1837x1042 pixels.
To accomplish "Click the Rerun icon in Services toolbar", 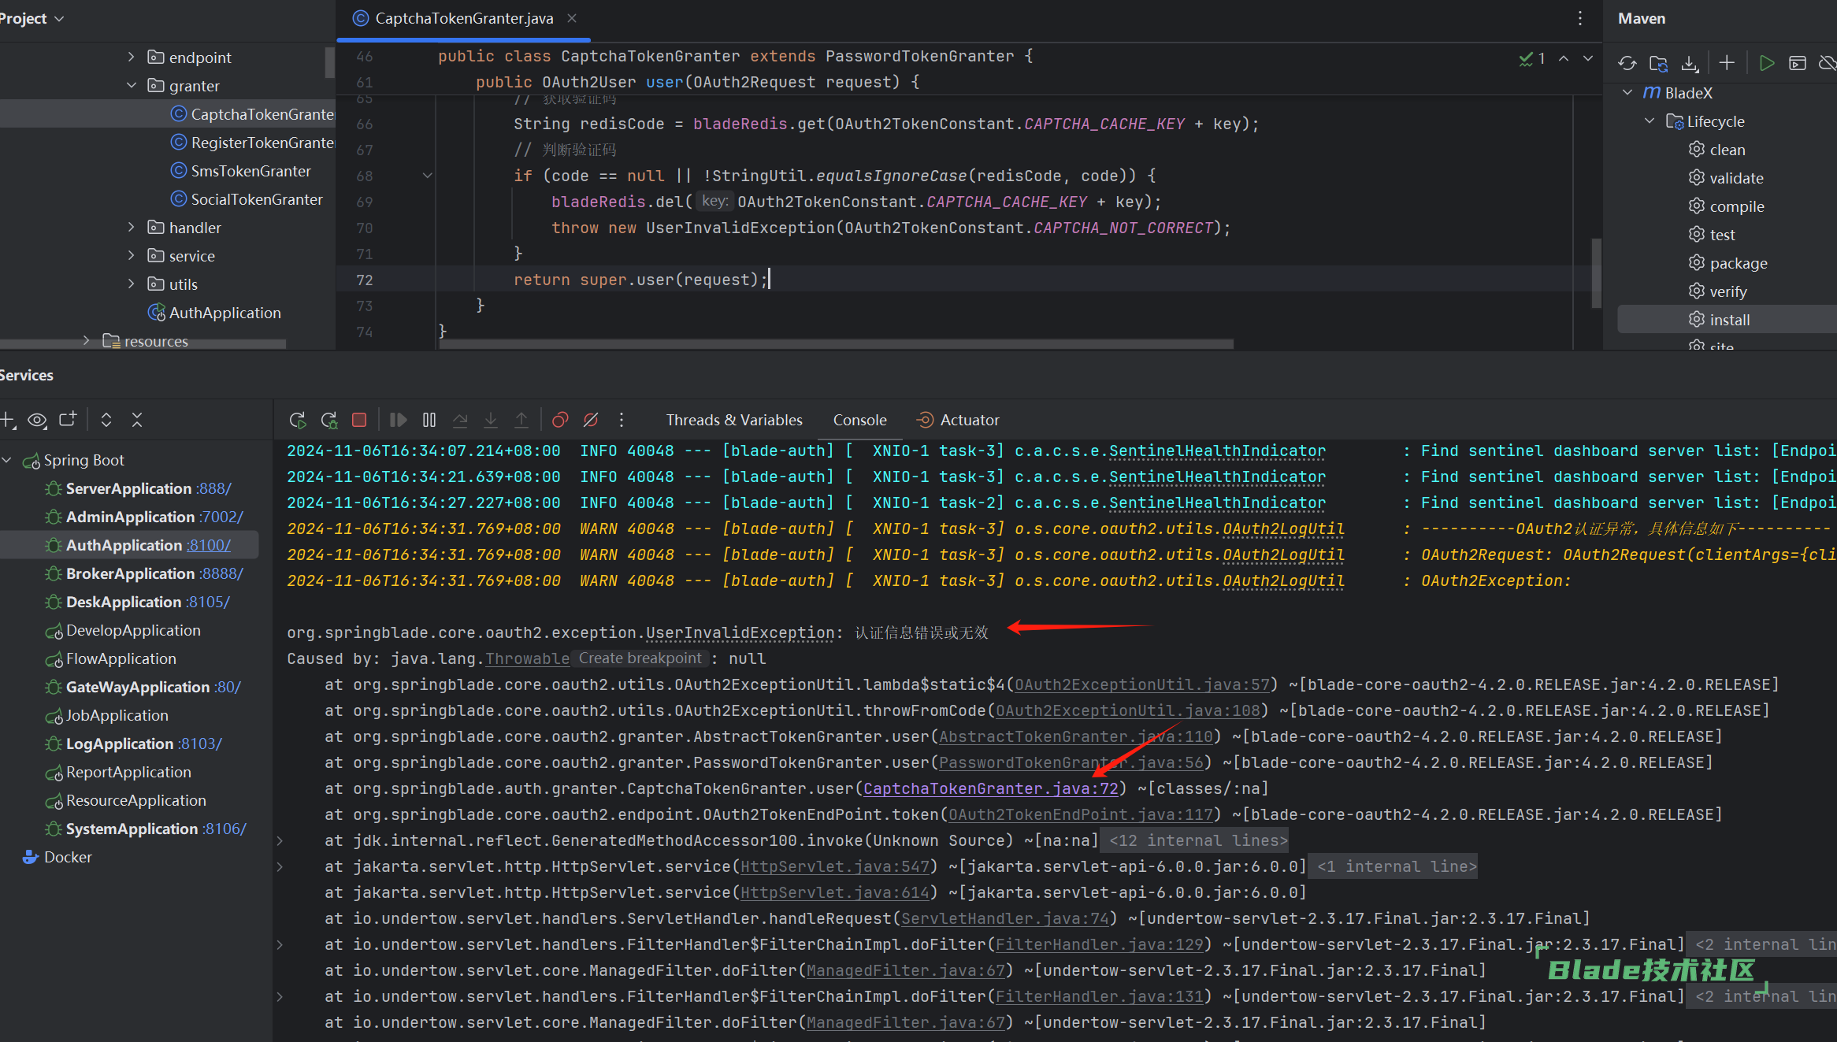I will coord(297,420).
